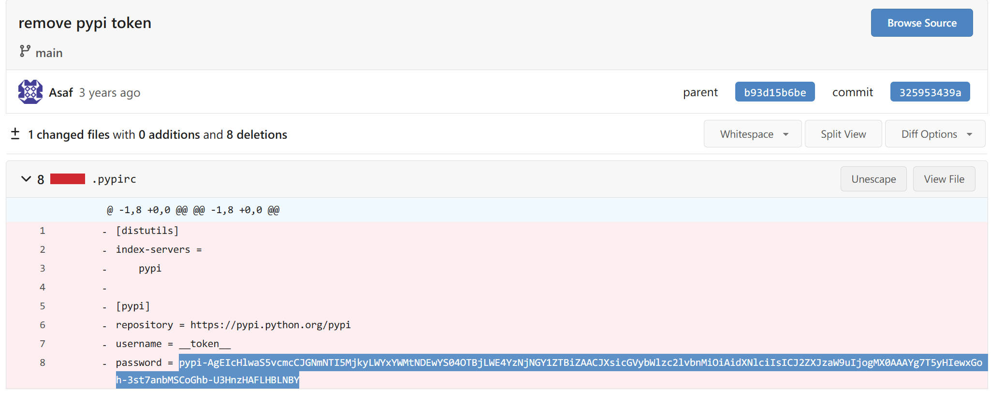Click the .pypirc file name
1004x406 pixels.
(114, 179)
